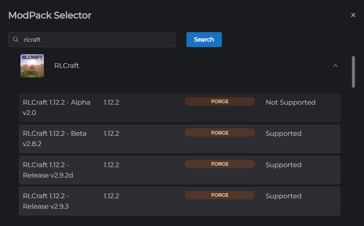Click the Not Supported status text
The image size is (364, 226).
(290, 102)
